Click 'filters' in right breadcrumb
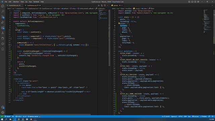 [152, 8]
